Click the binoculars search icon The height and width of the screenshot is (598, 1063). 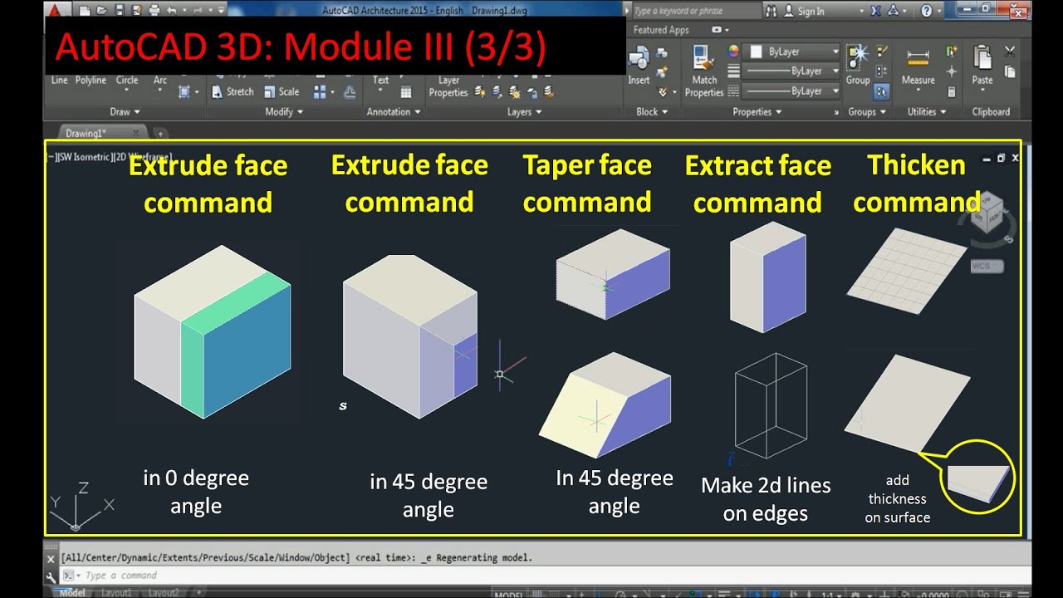[x=772, y=11]
